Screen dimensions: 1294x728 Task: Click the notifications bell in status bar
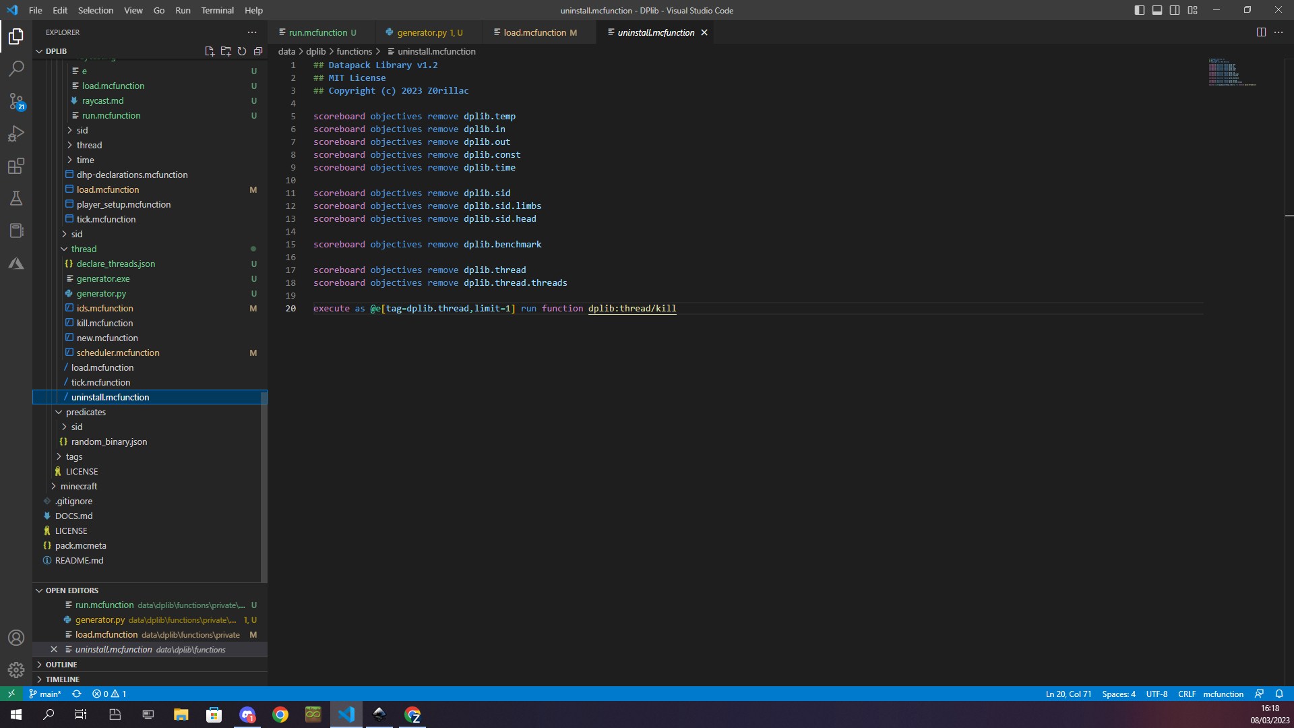(1279, 694)
